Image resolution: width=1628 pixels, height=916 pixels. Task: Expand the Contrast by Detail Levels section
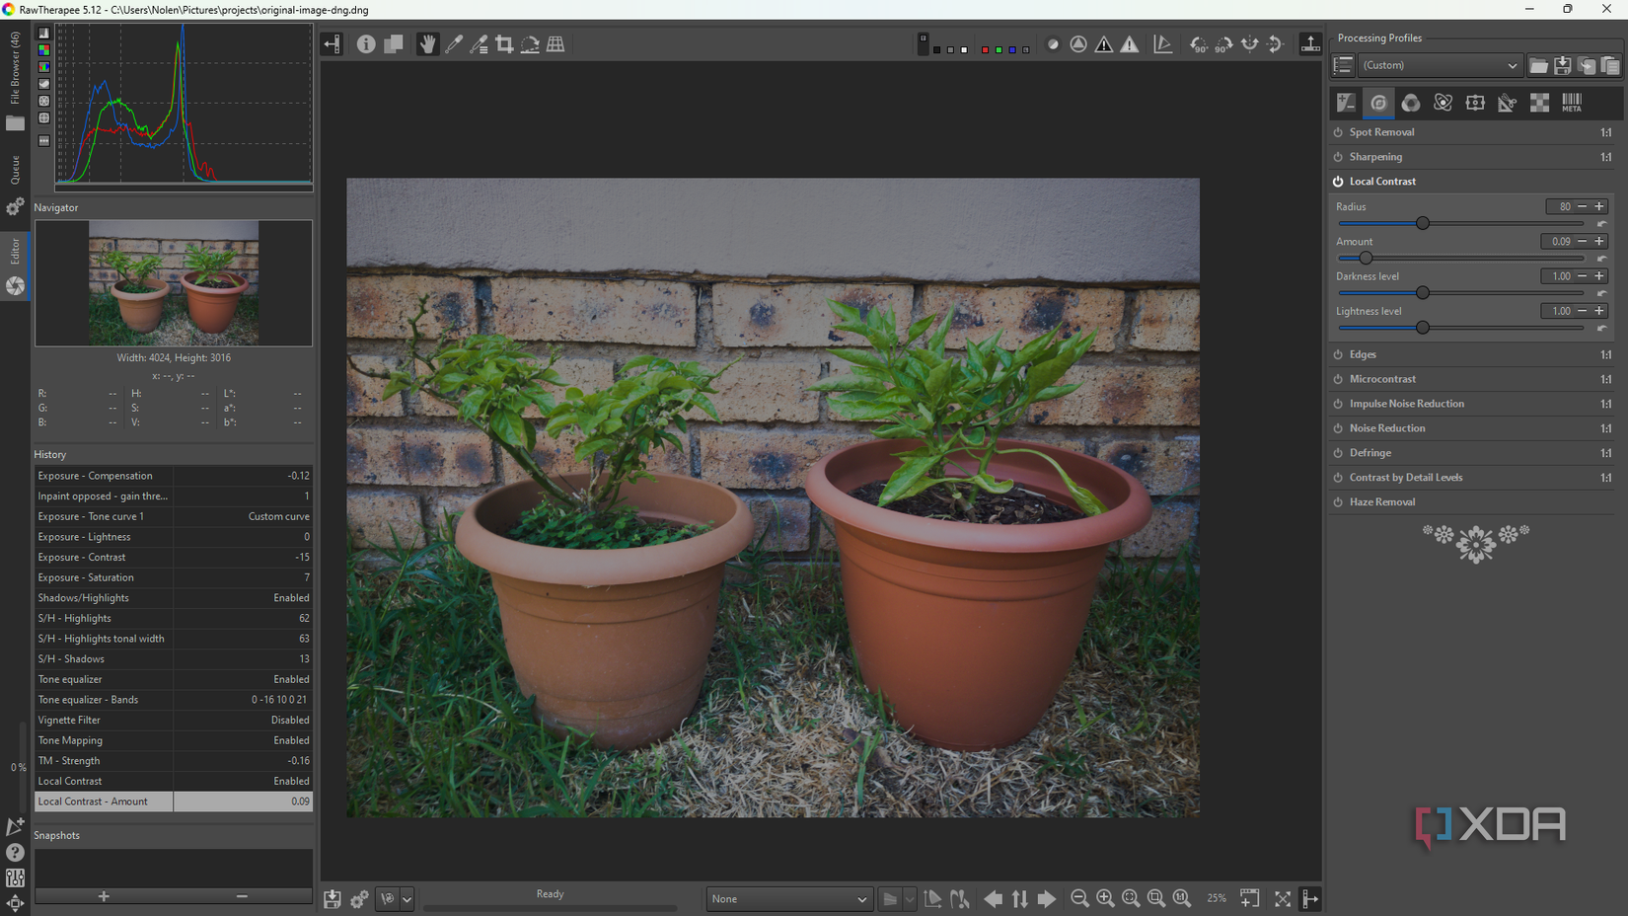[1406, 478]
